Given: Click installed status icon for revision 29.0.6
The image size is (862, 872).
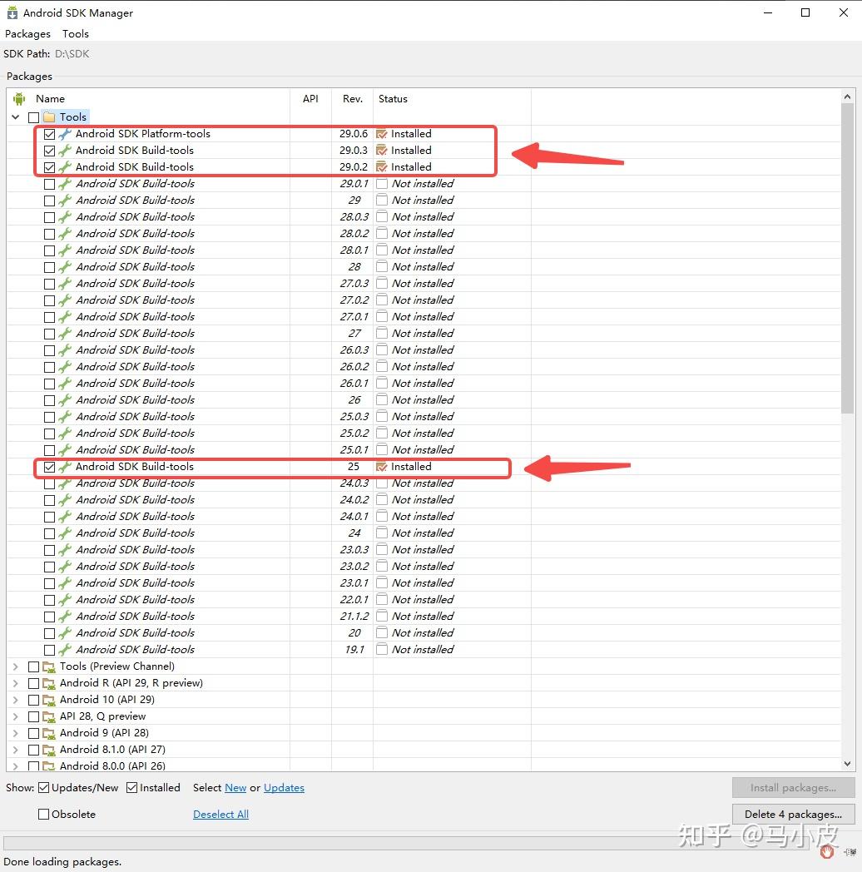Looking at the screenshot, I should coord(382,134).
